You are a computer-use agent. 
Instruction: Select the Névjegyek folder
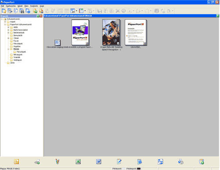(18, 54)
